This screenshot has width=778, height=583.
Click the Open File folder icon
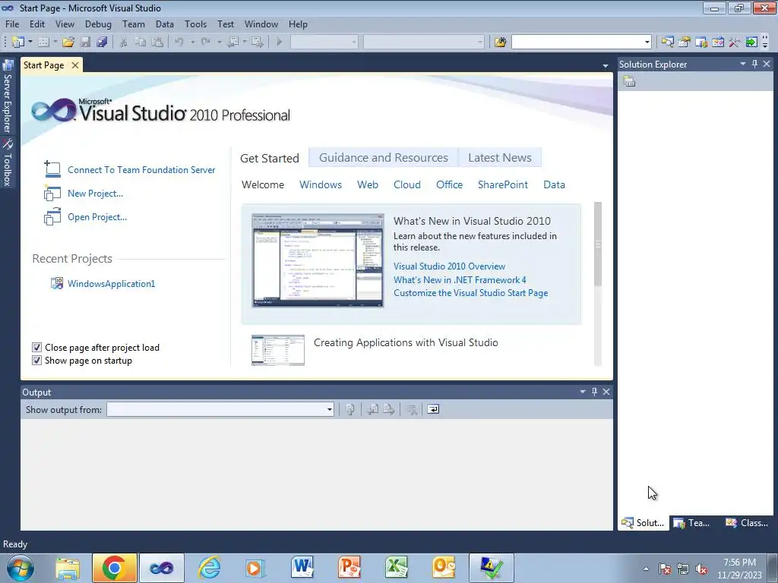(68, 43)
